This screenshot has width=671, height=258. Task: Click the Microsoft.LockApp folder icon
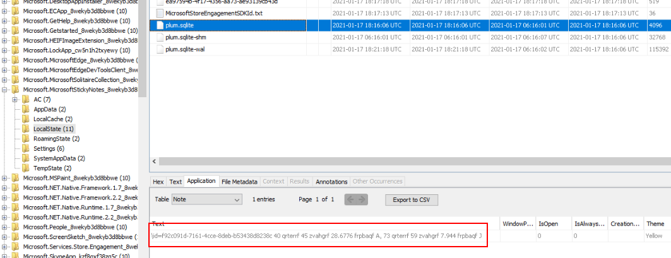[x=15, y=50]
